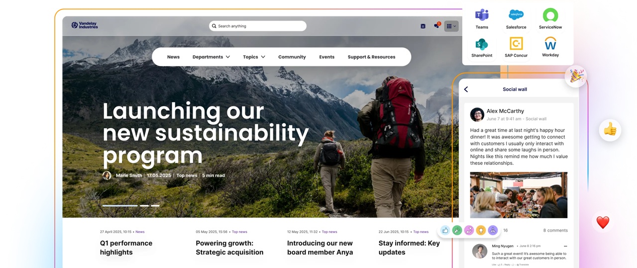Open the News menu item
Image resolution: width=637 pixels, height=268 pixels.
(173, 57)
